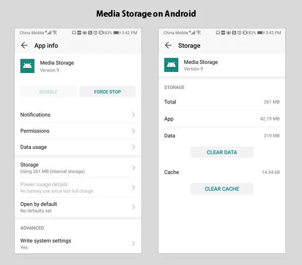Tap the Cache 14.34 kB value
The width and height of the screenshot is (302, 265).
coord(271,172)
